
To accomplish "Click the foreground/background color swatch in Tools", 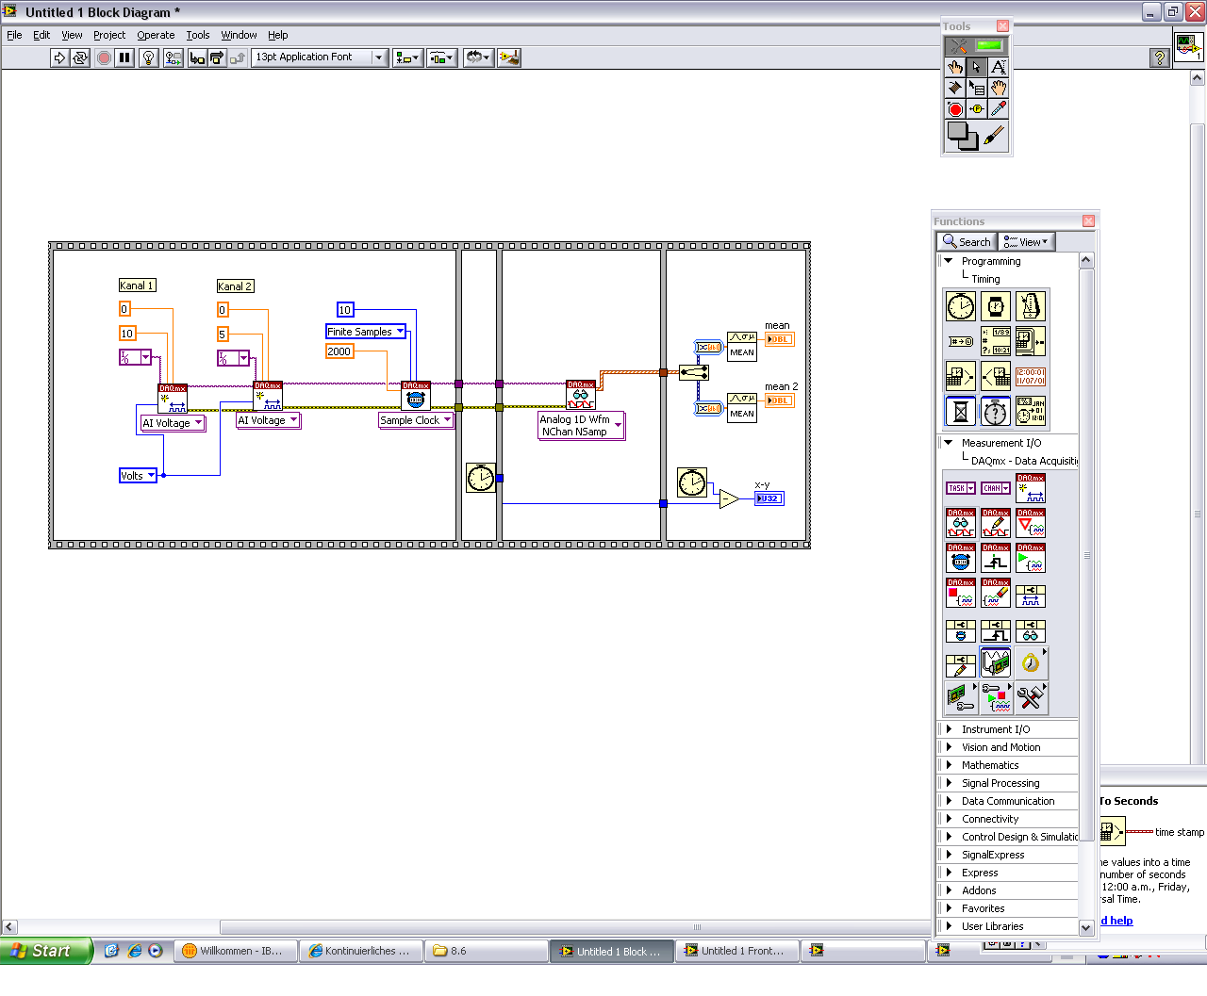I will [962, 136].
